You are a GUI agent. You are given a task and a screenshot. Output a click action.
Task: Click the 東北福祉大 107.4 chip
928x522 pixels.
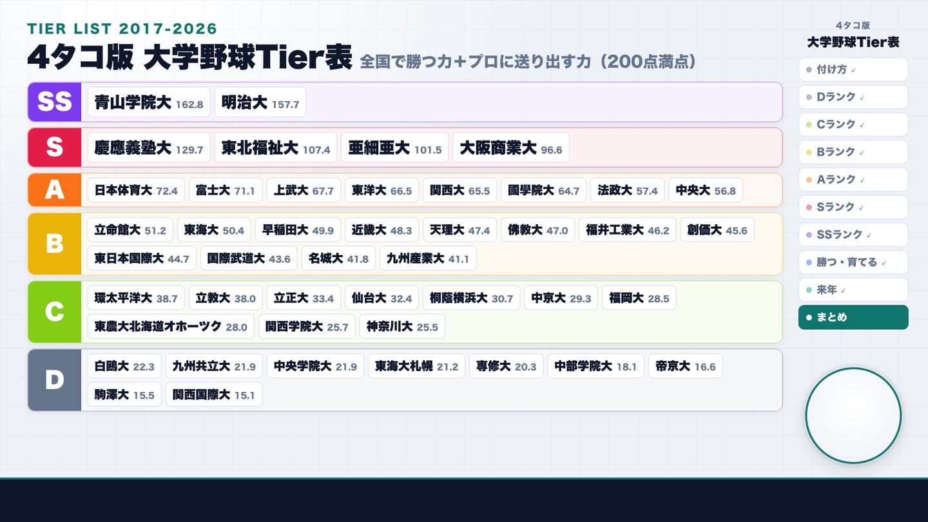point(276,148)
